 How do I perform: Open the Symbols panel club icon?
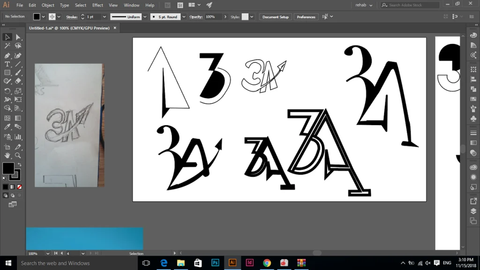pyautogui.click(x=473, y=119)
